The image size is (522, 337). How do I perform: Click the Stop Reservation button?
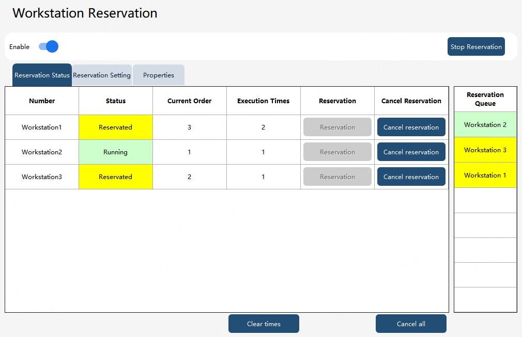(x=476, y=46)
